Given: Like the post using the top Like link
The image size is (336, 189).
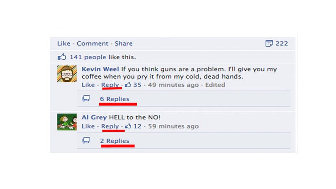Looking at the screenshot, I should pos(64,44).
